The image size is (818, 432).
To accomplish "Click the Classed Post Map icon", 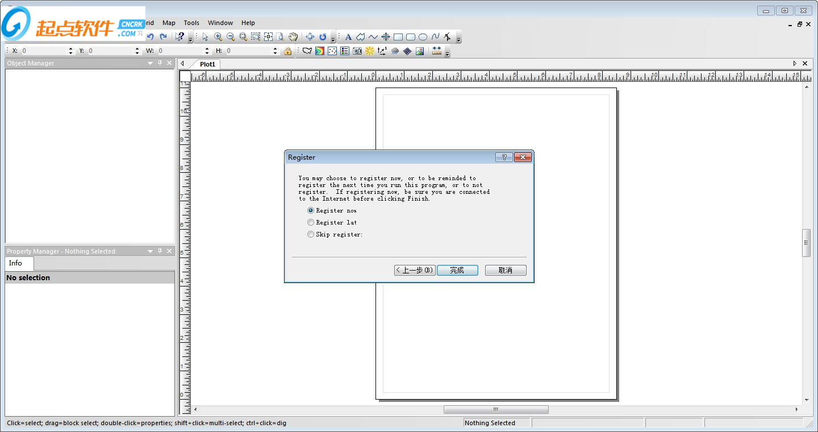I will click(x=345, y=51).
